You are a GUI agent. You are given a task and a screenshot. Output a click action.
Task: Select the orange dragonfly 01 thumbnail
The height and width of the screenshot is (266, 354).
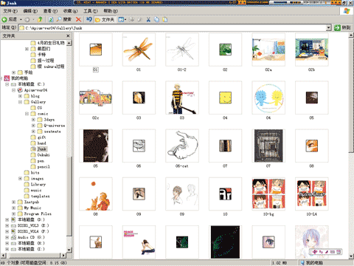click(x=139, y=50)
